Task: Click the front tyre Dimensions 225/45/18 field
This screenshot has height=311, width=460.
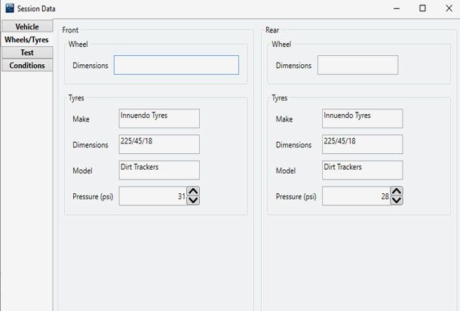Action: point(159,144)
